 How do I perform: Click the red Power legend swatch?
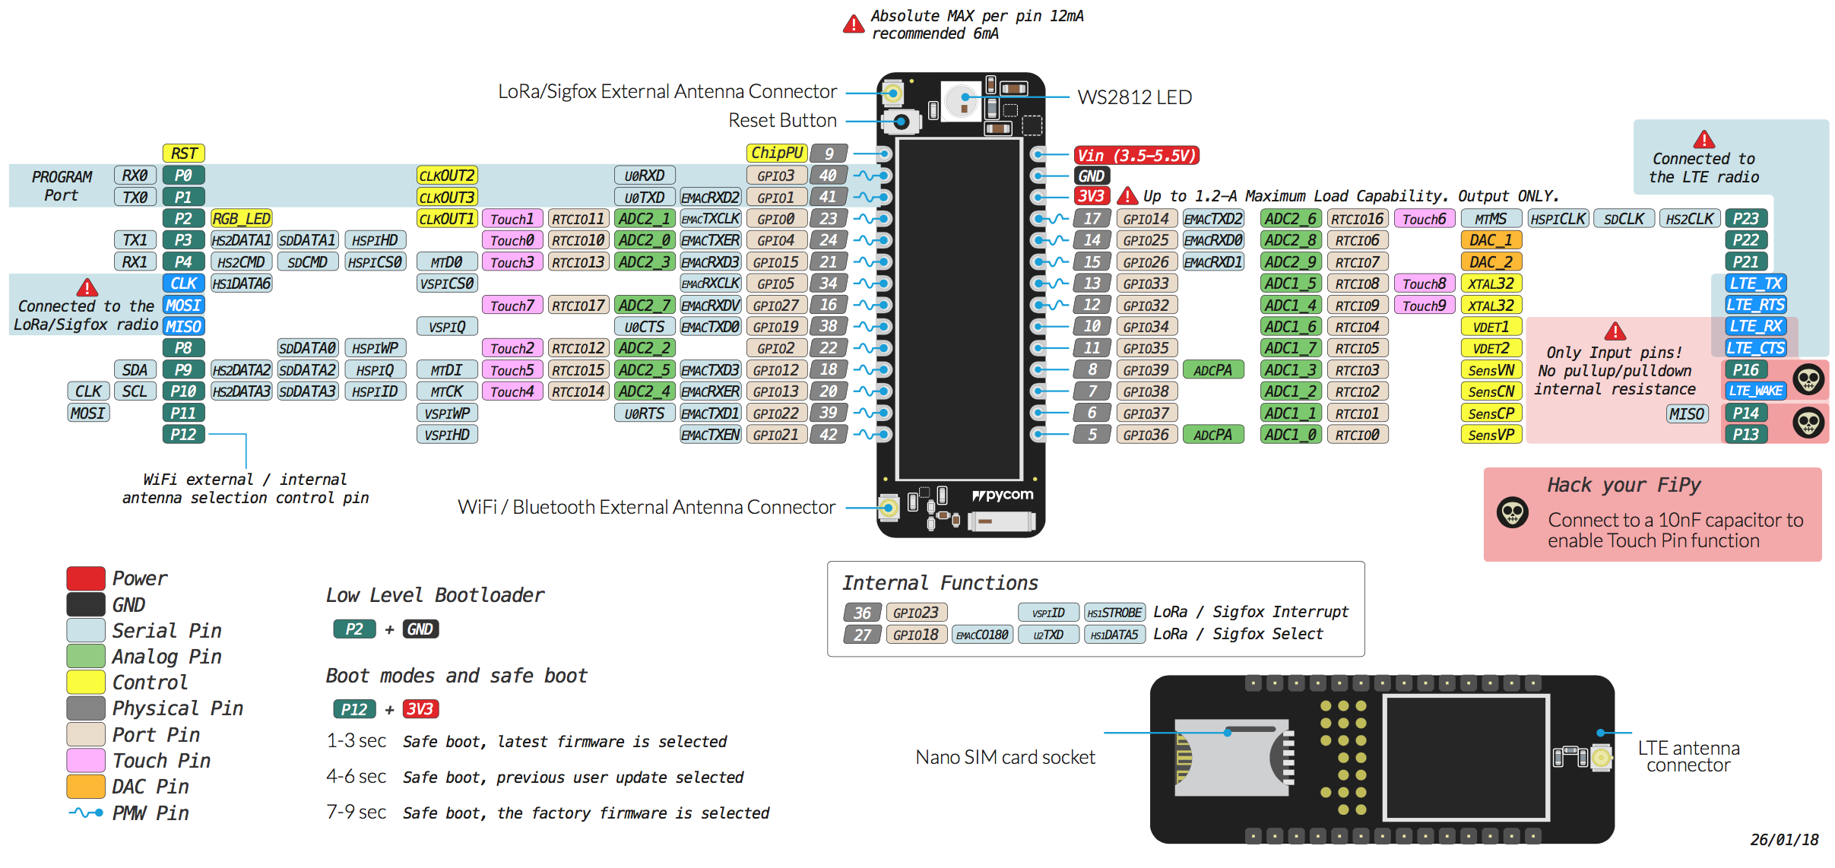pyautogui.click(x=86, y=578)
